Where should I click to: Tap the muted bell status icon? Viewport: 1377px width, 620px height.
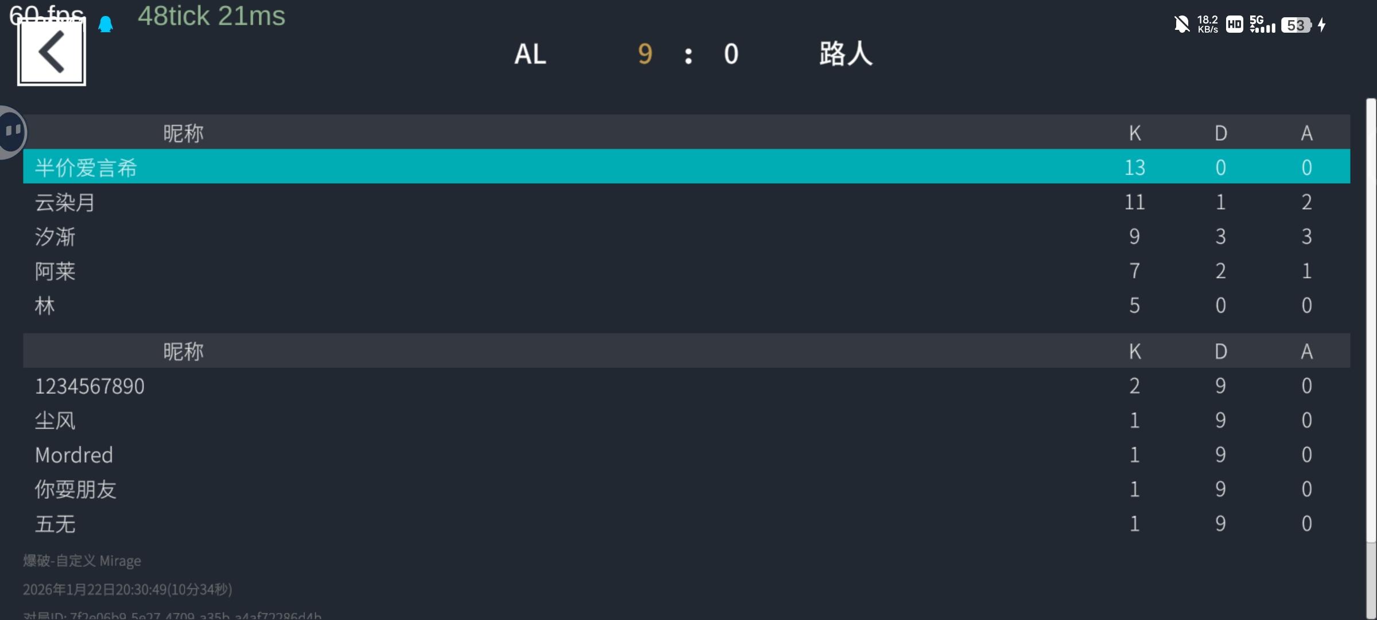pyautogui.click(x=1181, y=25)
